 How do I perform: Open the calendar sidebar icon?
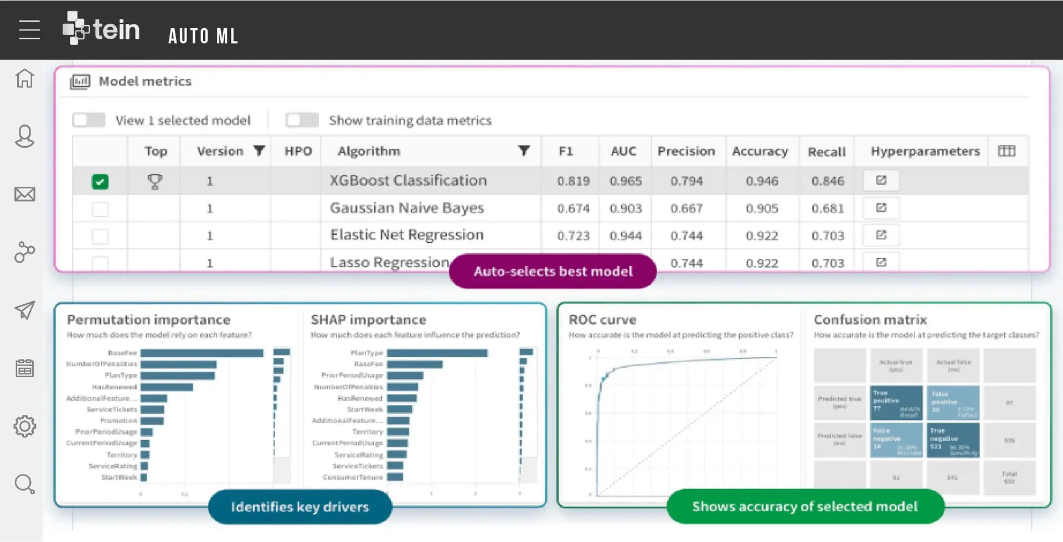point(24,368)
